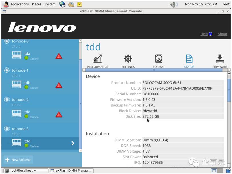The image size is (232, 174).
Task: Click the CPU chip icon for td-node-3
Action: coord(7,129)
